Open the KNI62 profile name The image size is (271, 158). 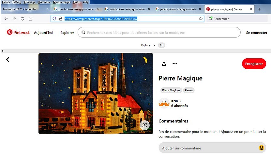click(x=176, y=101)
